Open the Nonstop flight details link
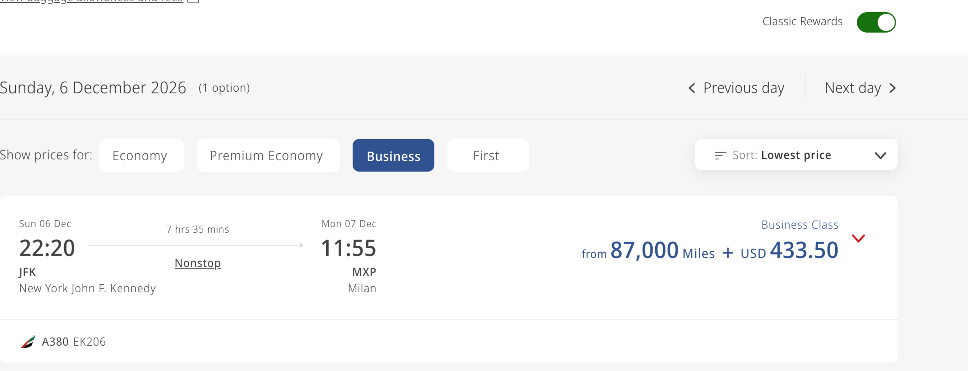968x371 pixels. (198, 263)
